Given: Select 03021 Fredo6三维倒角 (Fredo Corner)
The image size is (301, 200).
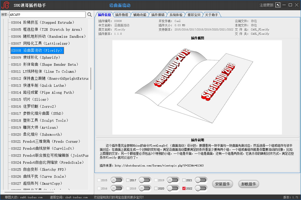Looking at the screenshot, I should [x=46, y=141].
